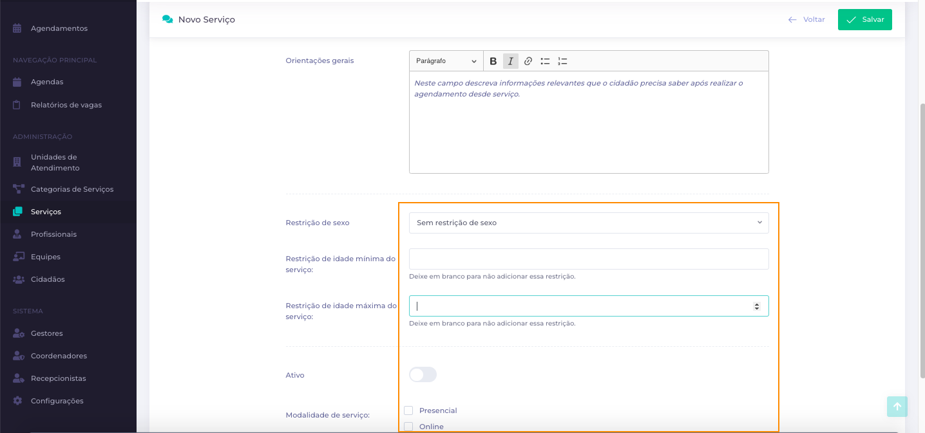Image resolution: width=925 pixels, height=433 pixels.
Task: Click the Novo Serviço page title
Action: (207, 20)
